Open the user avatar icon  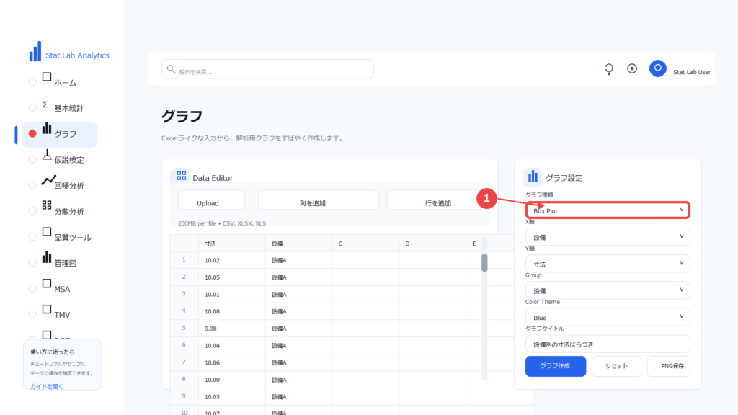(x=657, y=68)
